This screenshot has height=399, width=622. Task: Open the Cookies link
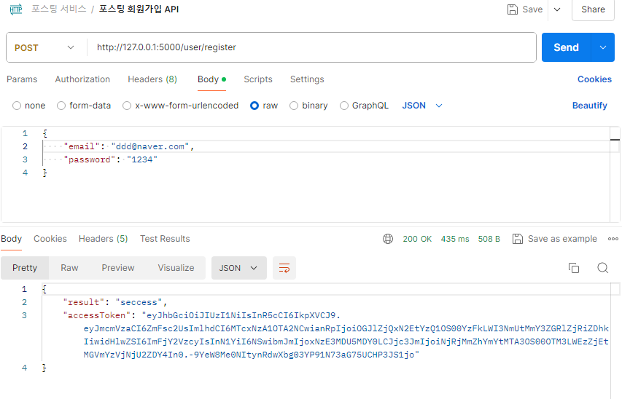(594, 79)
